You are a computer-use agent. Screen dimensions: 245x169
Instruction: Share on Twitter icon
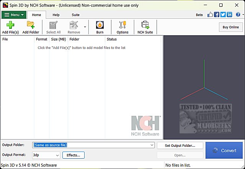223,15
